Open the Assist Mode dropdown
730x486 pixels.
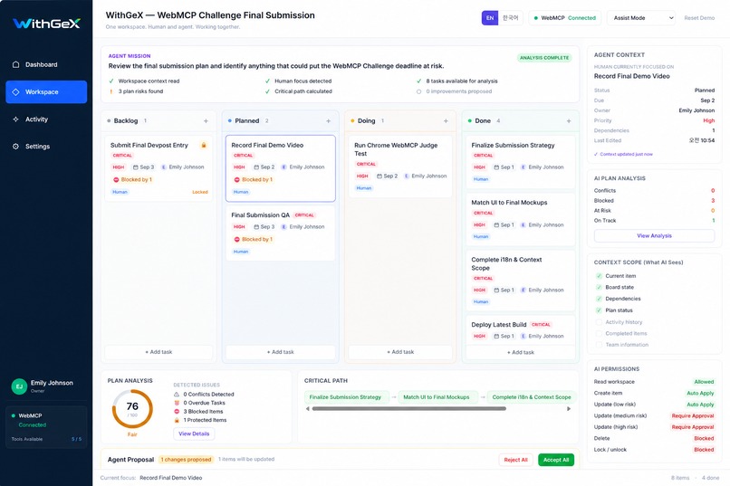click(x=641, y=18)
